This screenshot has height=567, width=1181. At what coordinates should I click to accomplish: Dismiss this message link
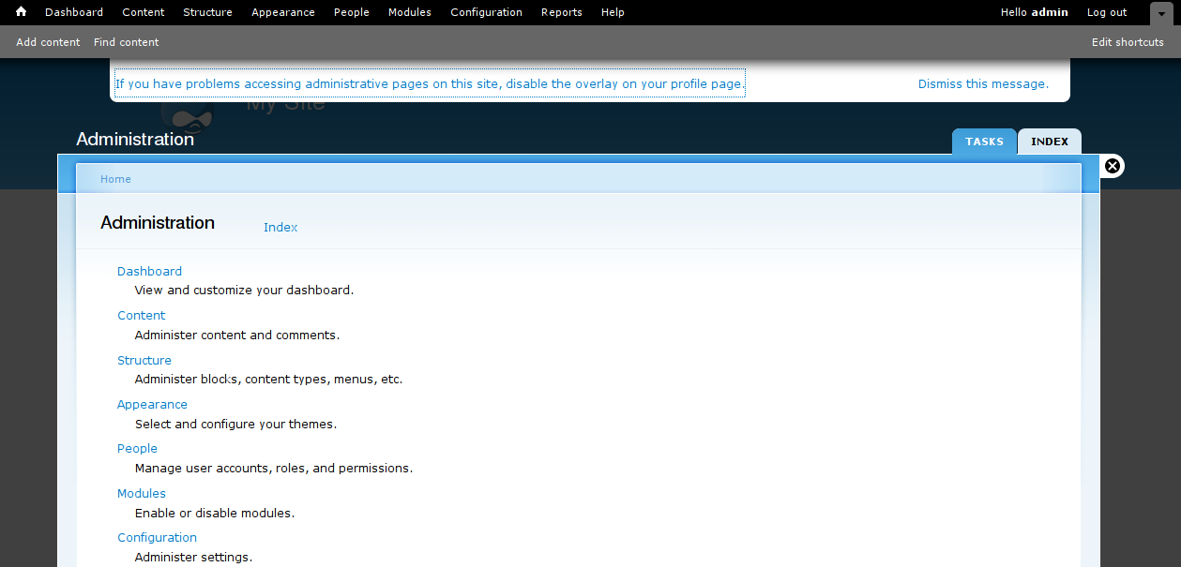click(x=983, y=83)
